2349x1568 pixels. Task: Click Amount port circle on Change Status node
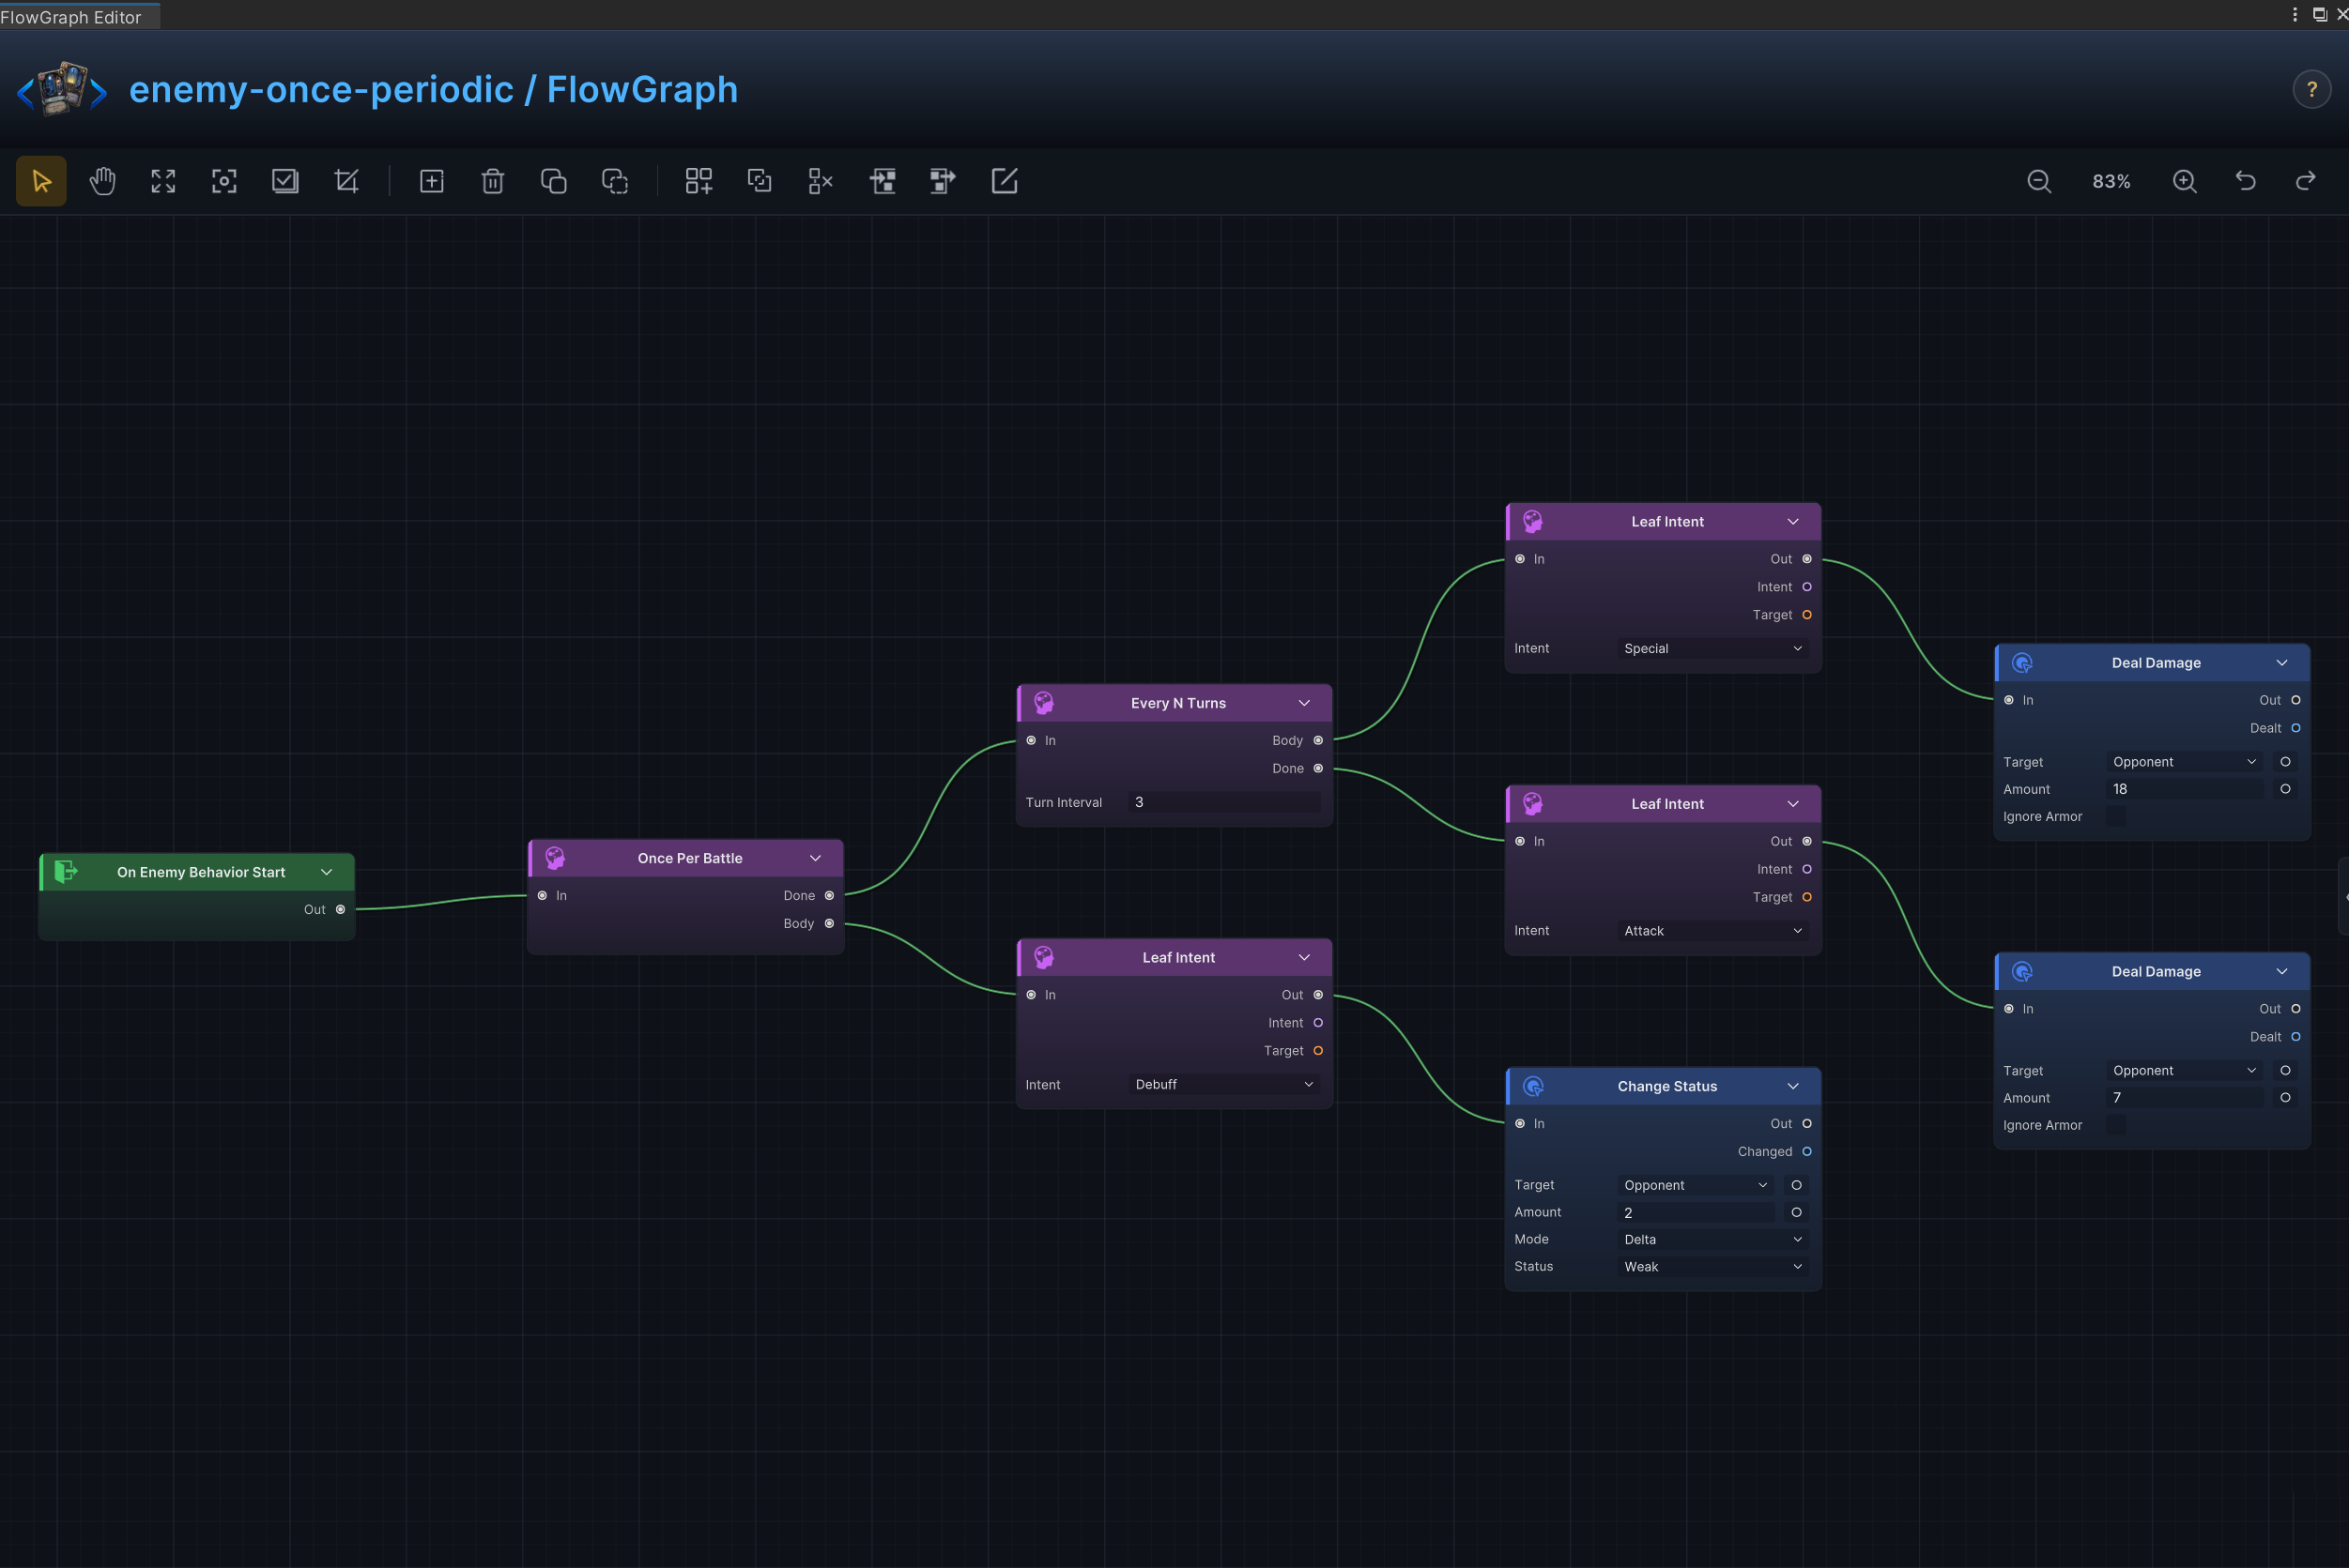coord(1797,1212)
